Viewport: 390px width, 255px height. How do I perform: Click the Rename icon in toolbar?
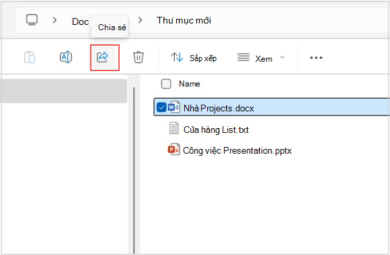(x=66, y=57)
